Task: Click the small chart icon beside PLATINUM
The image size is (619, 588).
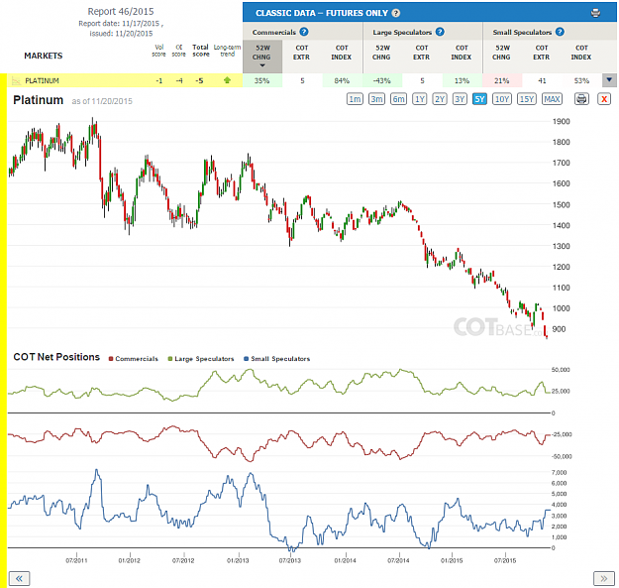Action: (16, 80)
